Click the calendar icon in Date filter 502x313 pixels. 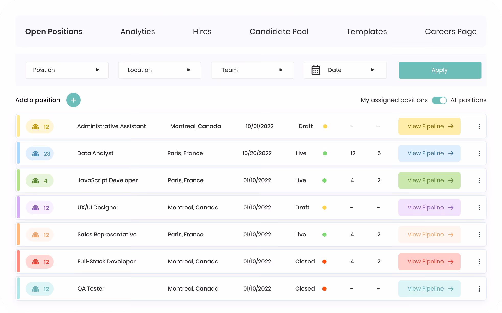tap(316, 70)
